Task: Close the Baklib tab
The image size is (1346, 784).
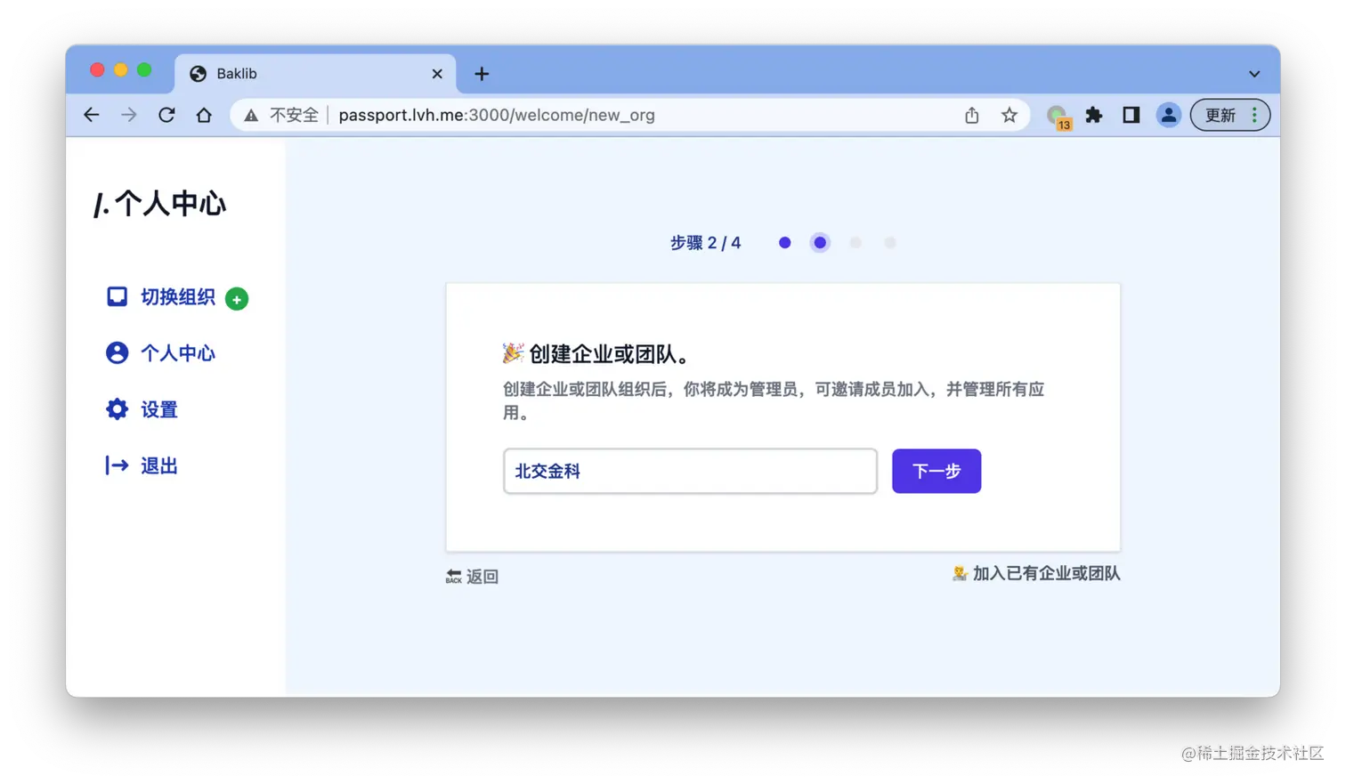Action: click(437, 74)
